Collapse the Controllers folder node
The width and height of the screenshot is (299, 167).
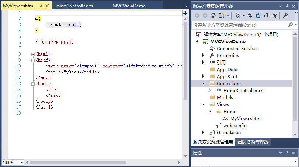(203, 84)
